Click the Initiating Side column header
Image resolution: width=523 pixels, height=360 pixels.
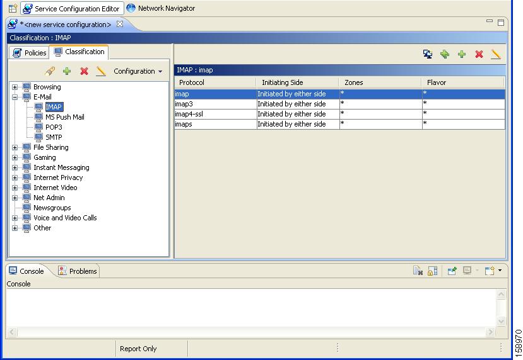pos(282,82)
